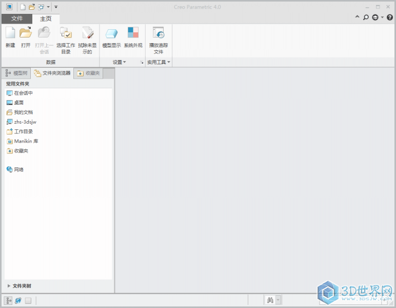Open the command search magnifier icon
Viewport: 396px width, 308px height.
[x=366, y=17]
